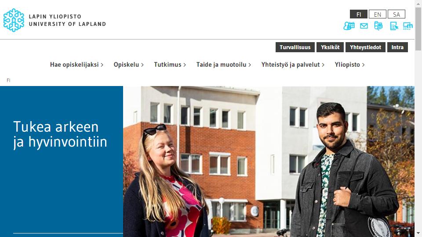Expand the Yliopisto menu
The height and width of the screenshot is (237, 422).
click(349, 65)
